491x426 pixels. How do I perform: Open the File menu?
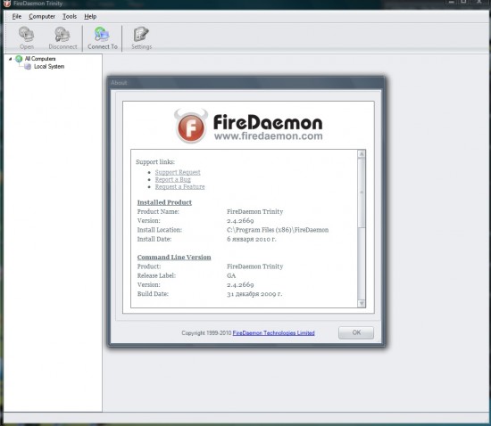(17, 17)
